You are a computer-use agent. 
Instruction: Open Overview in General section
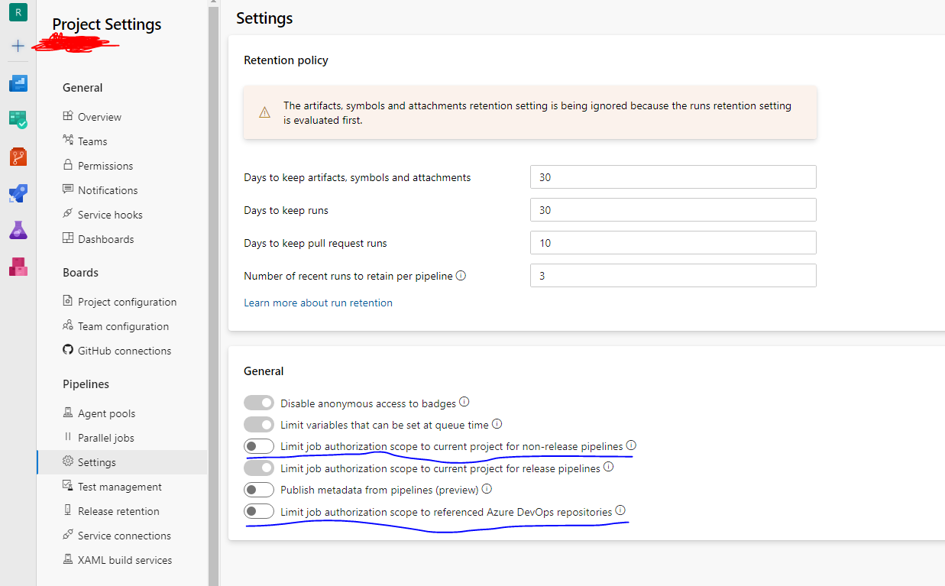99,117
